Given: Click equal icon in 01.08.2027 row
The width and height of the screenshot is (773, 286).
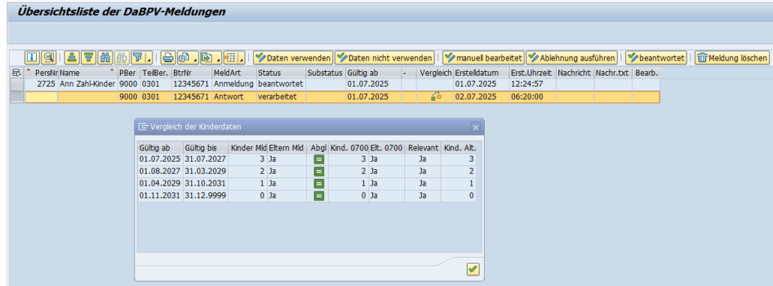Looking at the screenshot, I should click(318, 171).
